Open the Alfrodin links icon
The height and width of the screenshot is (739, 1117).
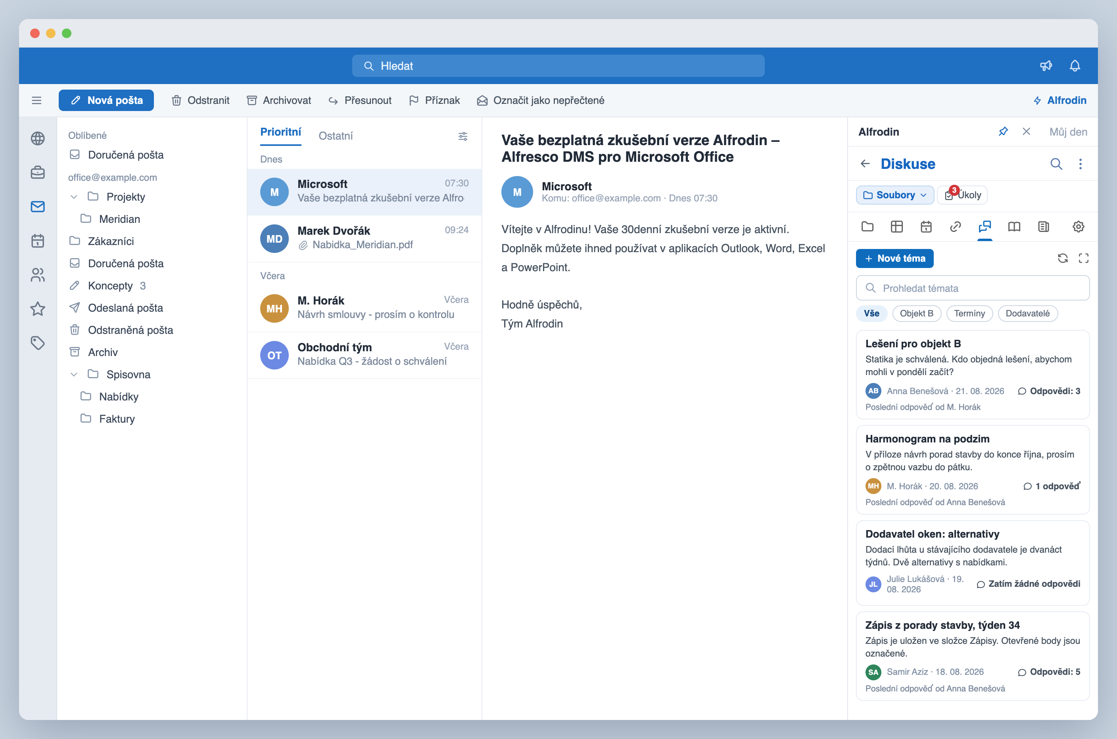tap(955, 227)
